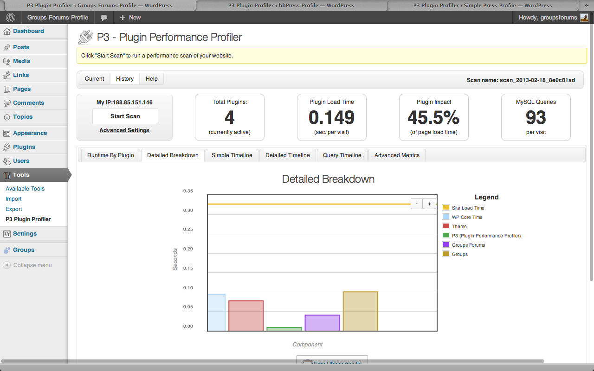The image size is (594, 371).
Task: Click the P3 plug icon by page title
Action: tap(85, 37)
